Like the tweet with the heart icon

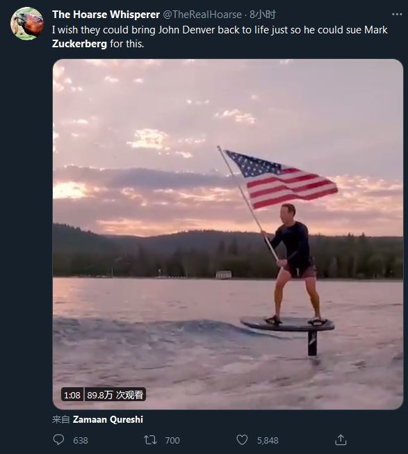click(242, 440)
